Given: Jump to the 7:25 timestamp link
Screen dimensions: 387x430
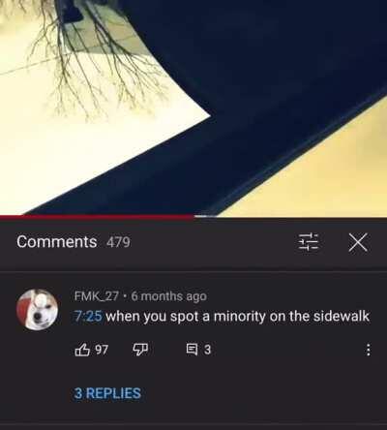Looking at the screenshot, I should click(x=88, y=316).
